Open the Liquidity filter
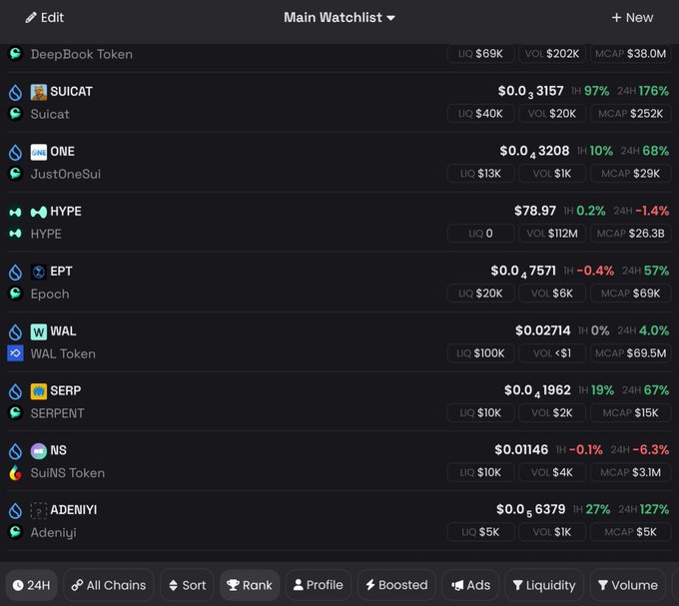 pos(544,585)
